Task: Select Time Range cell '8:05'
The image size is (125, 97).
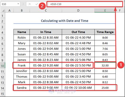Action: tap(105, 54)
